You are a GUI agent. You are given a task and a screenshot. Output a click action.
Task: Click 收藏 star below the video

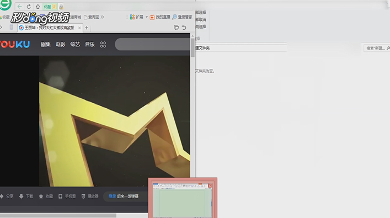tap(46, 196)
